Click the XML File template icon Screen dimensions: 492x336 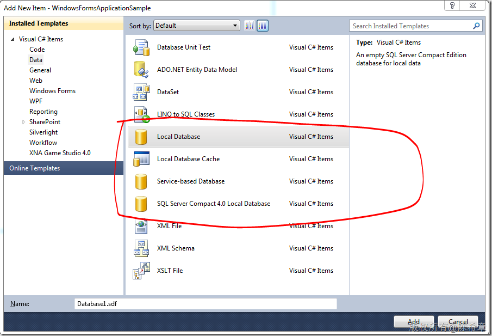(141, 226)
